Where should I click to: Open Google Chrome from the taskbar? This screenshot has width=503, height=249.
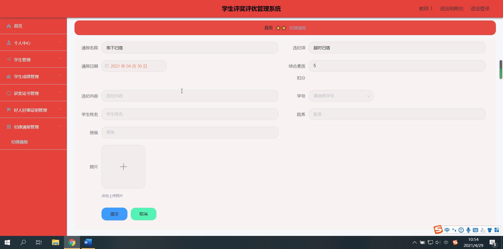pyautogui.click(x=72, y=242)
